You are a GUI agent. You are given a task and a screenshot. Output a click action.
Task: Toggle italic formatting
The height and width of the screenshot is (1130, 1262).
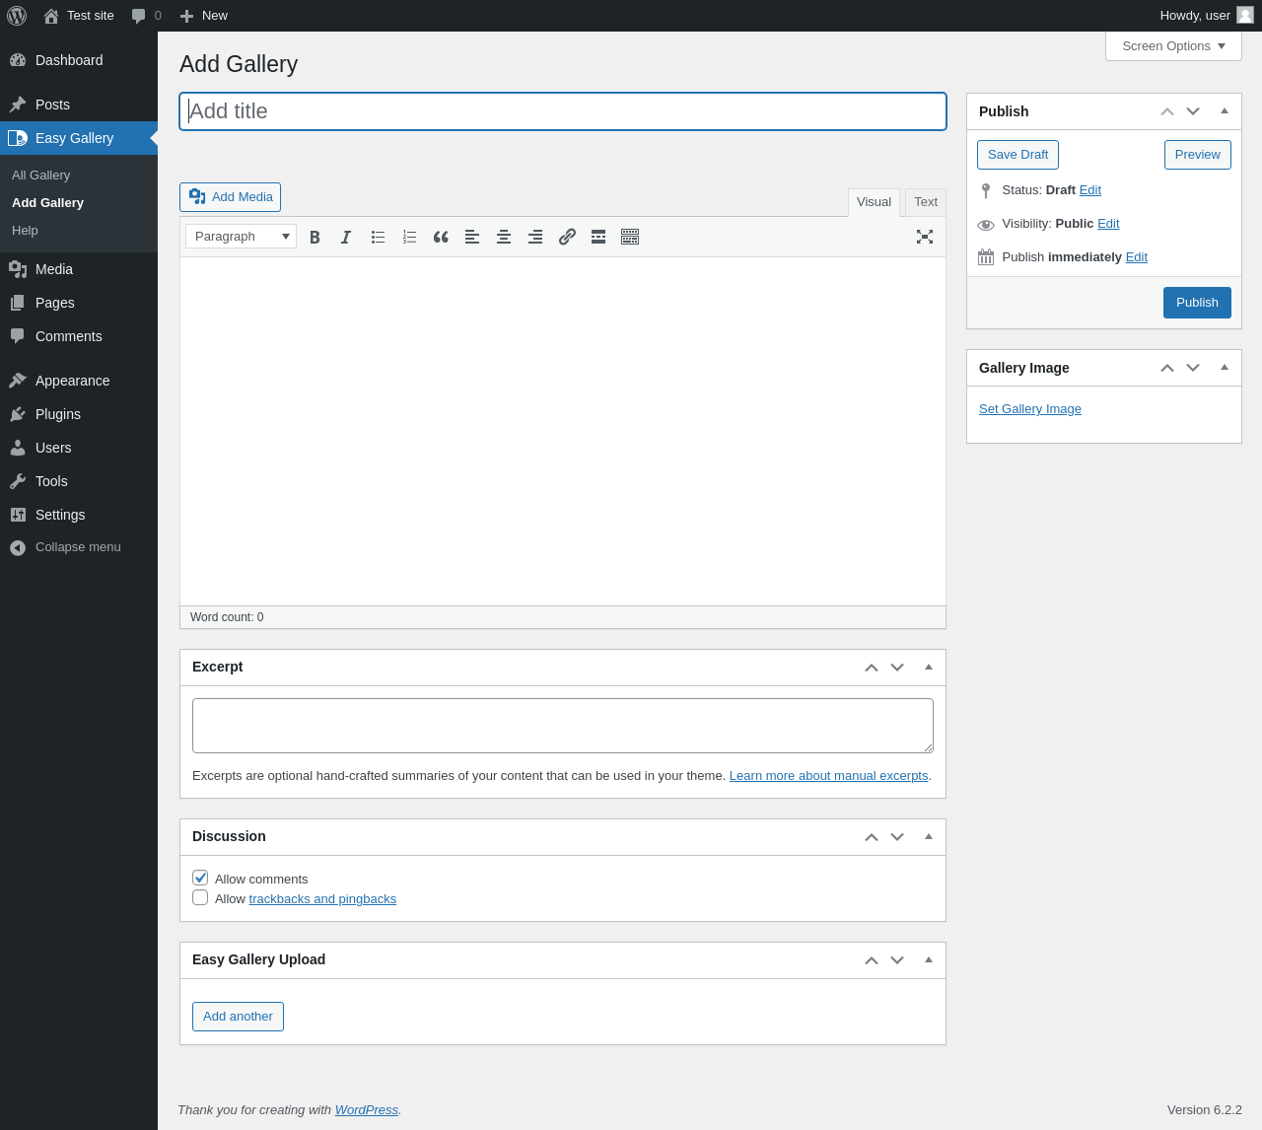pyautogui.click(x=346, y=237)
